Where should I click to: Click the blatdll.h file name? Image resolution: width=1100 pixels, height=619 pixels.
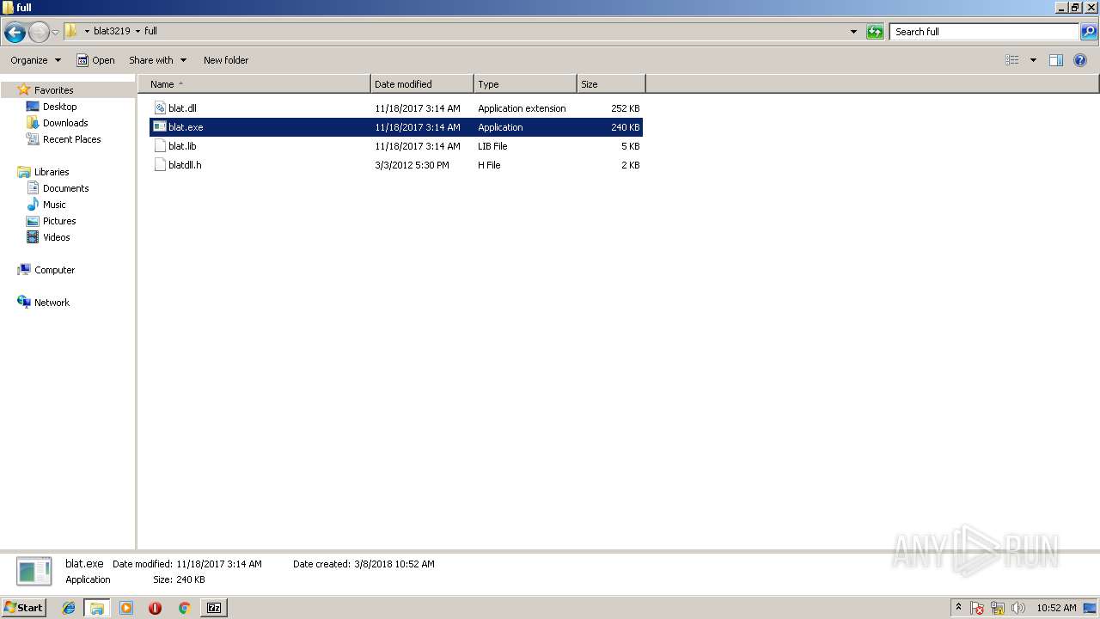185,165
